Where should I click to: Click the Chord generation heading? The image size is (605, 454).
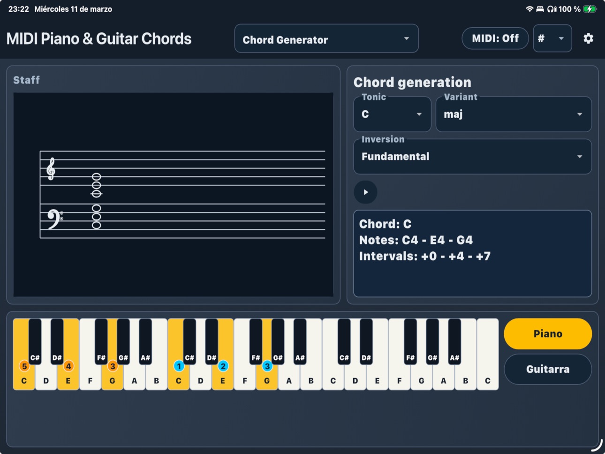click(412, 82)
